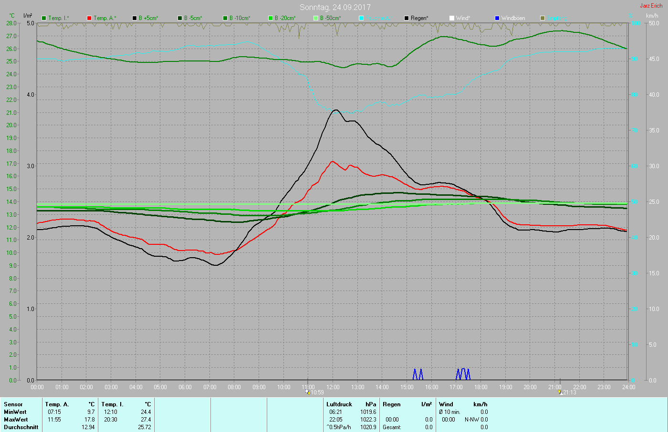Screen dimensions: 668x432
Task: Click the B -20cm legend swatch
Action: pos(271,18)
